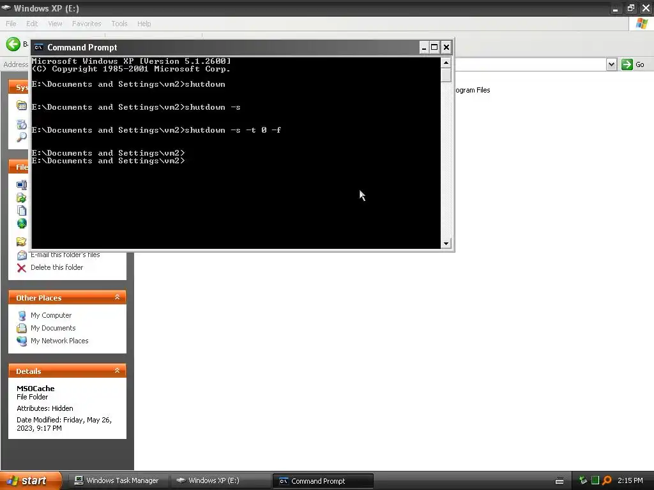Viewport: 654px width, 490px height.
Task: Click the move folder icon in File Tasks
Action: point(22,198)
